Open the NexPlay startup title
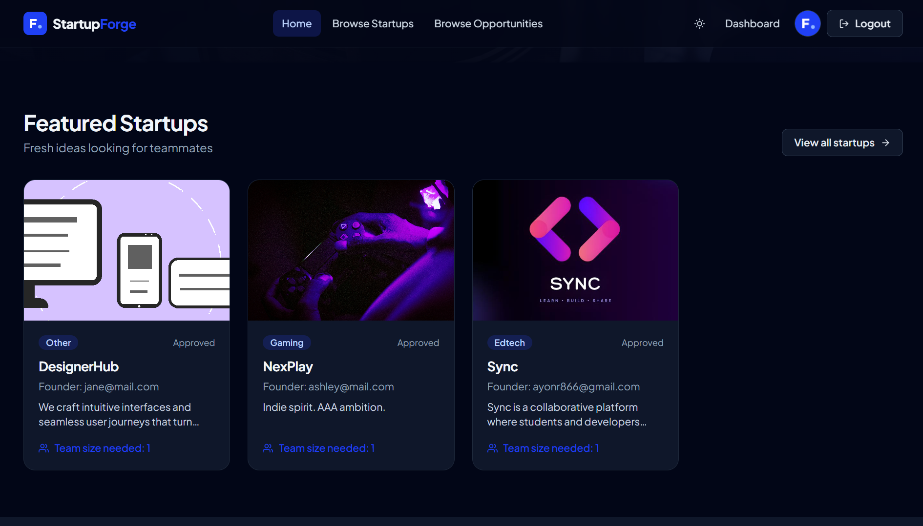923x526 pixels. click(288, 366)
